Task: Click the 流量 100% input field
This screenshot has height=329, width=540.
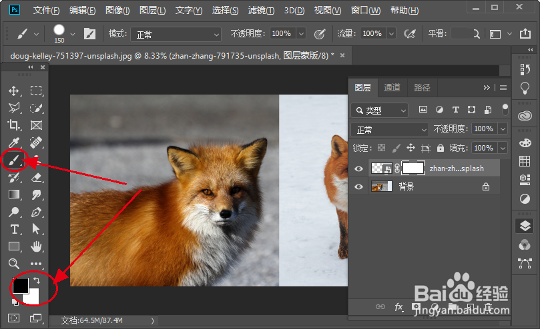Action: click(x=373, y=34)
